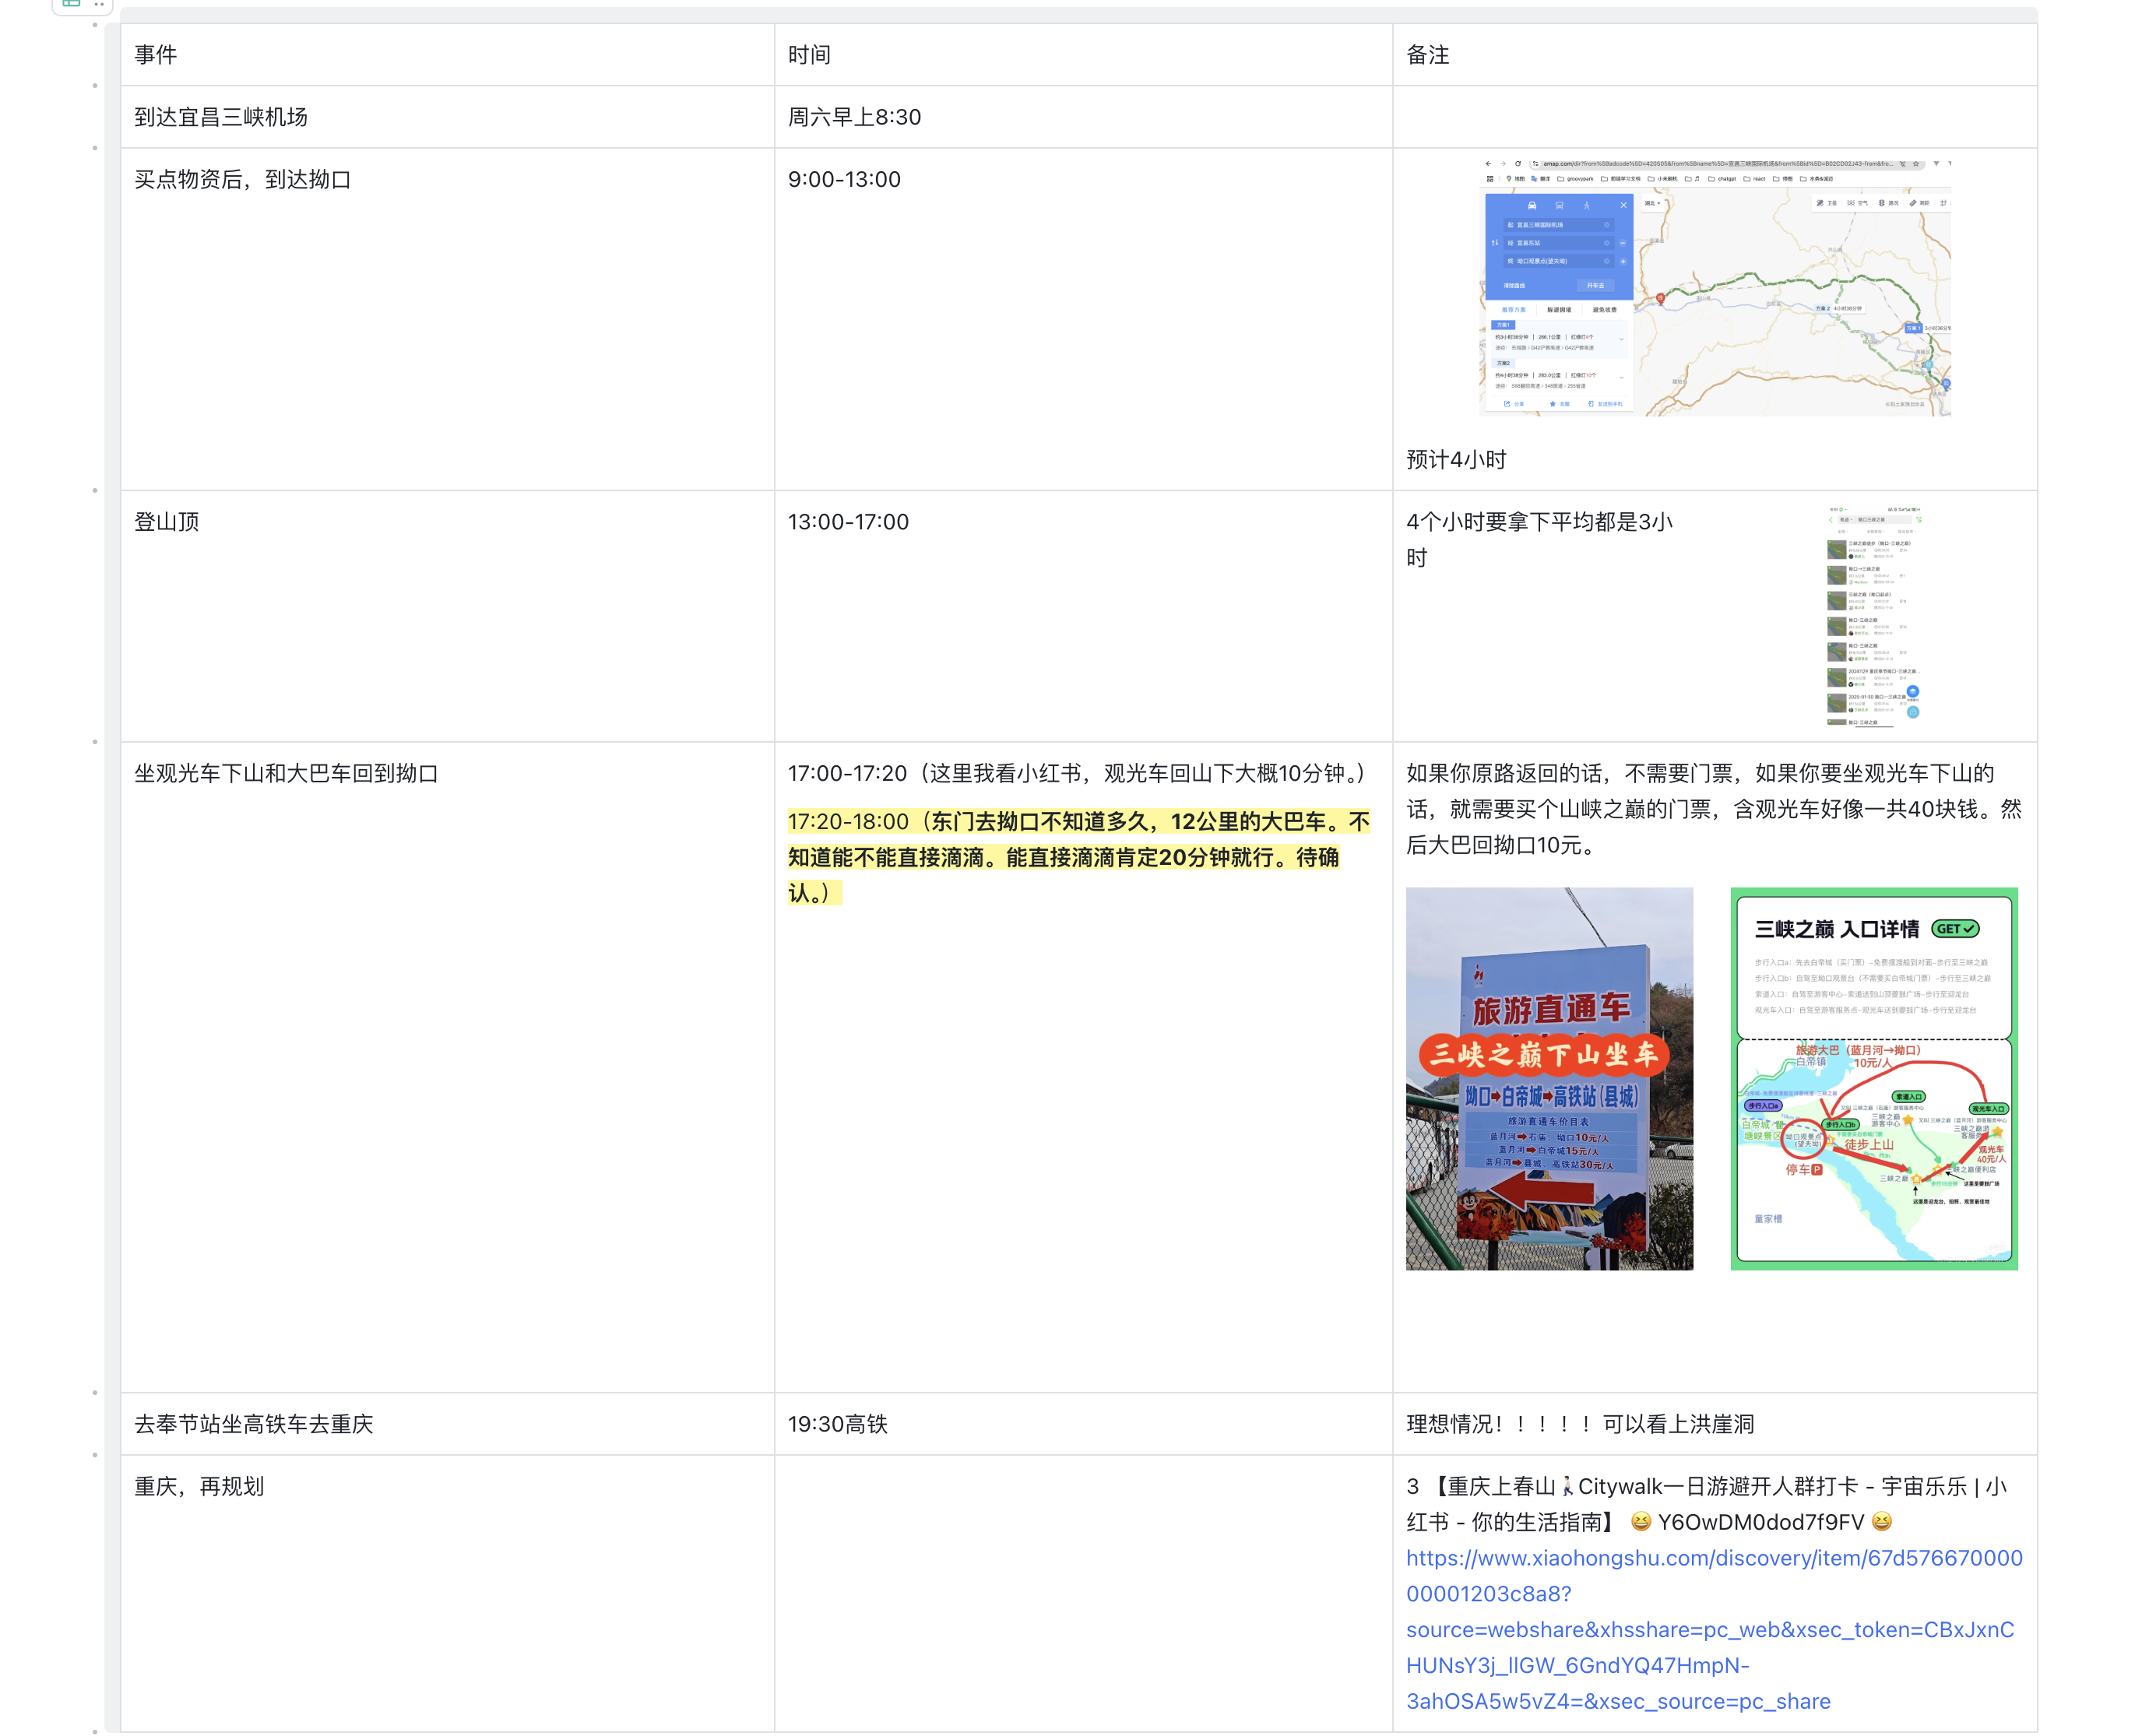The width and height of the screenshot is (2135, 1736).
Task: Click the 预计4小时 caption text
Action: [x=1456, y=460]
